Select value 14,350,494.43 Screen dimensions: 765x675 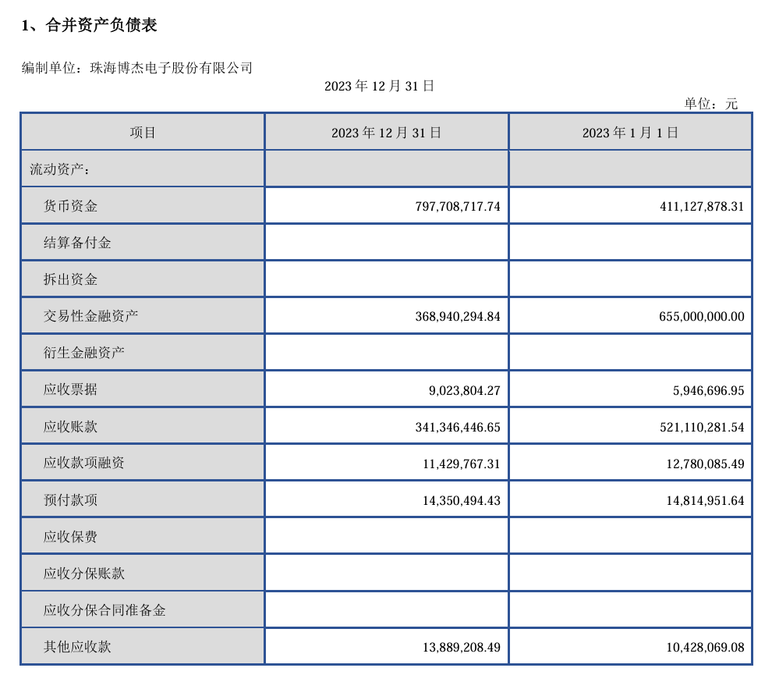(x=462, y=500)
